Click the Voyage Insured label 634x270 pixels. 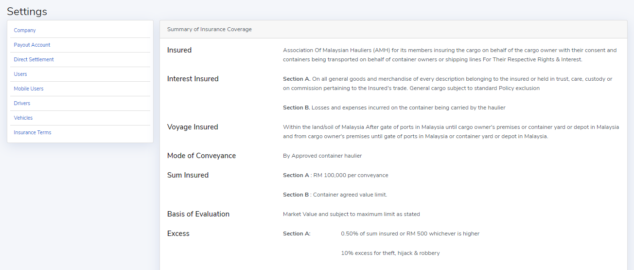(193, 127)
